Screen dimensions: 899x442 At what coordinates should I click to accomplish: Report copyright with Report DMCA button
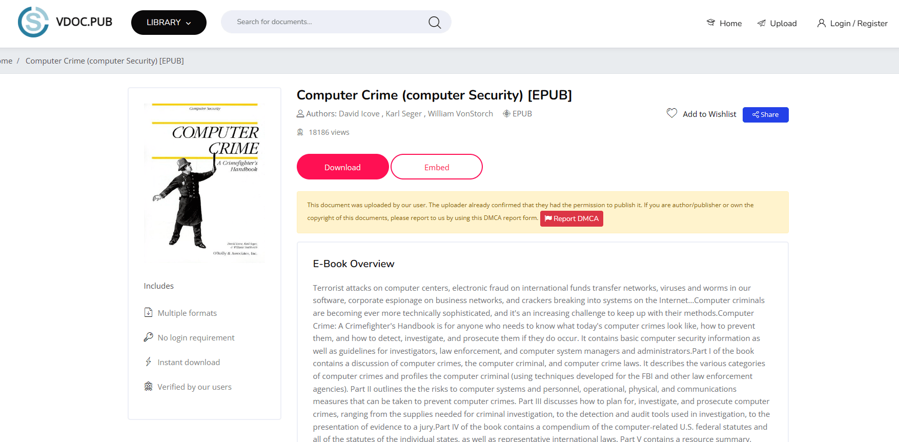[571, 218]
